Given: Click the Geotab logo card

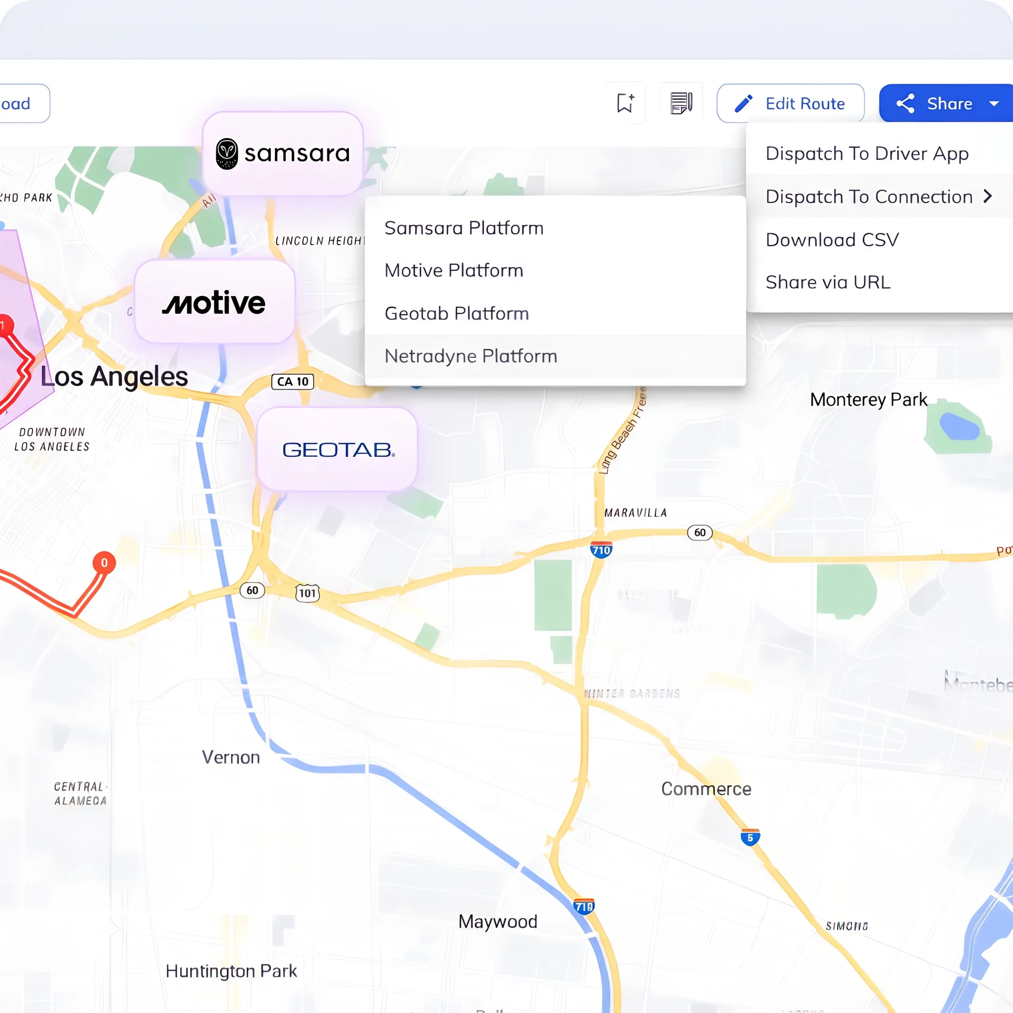Looking at the screenshot, I should (337, 449).
